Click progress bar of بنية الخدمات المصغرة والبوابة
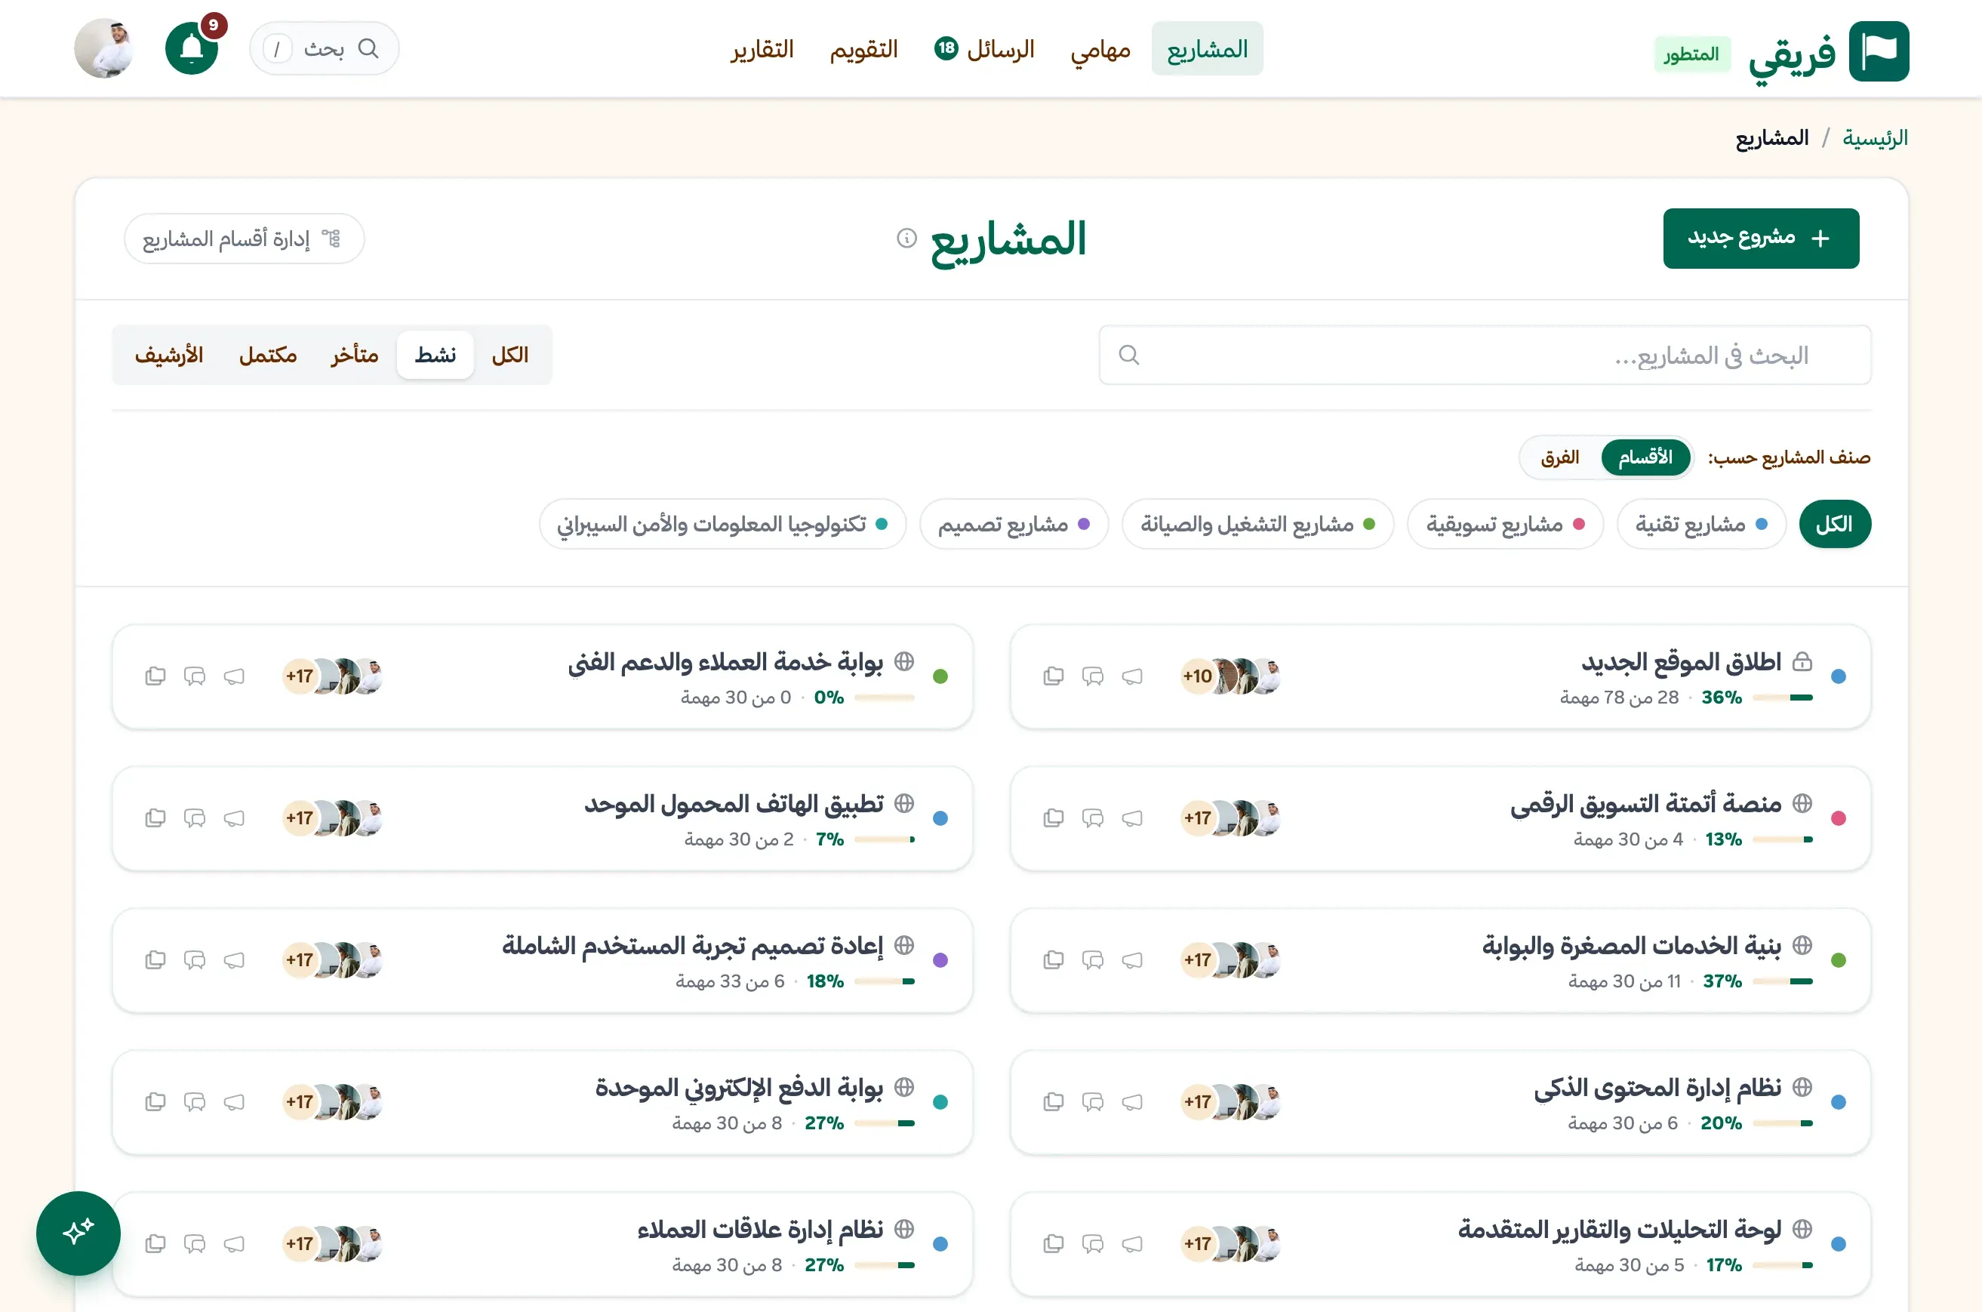 (1782, 981)
